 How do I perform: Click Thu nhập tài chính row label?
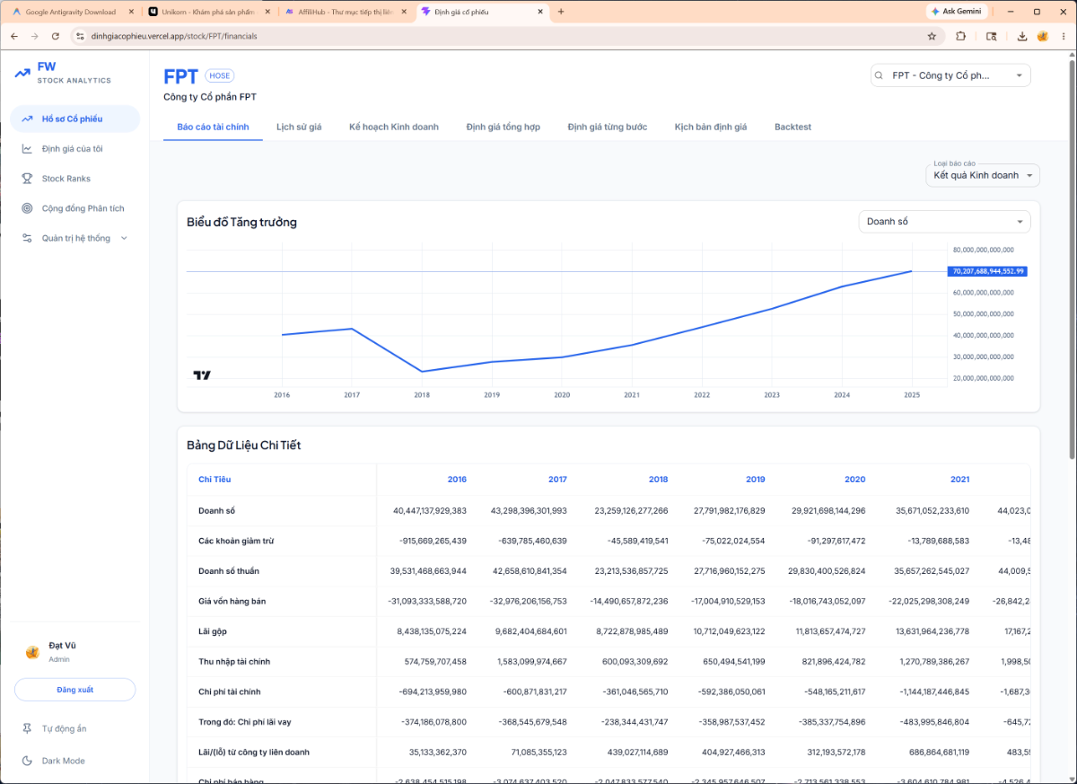click(x=234, y=662)
